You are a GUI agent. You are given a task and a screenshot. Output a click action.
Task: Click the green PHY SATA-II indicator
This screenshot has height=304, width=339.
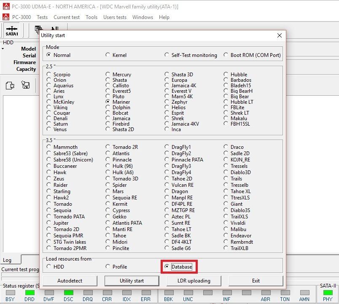pyautogui.click(x=328, y=293)
